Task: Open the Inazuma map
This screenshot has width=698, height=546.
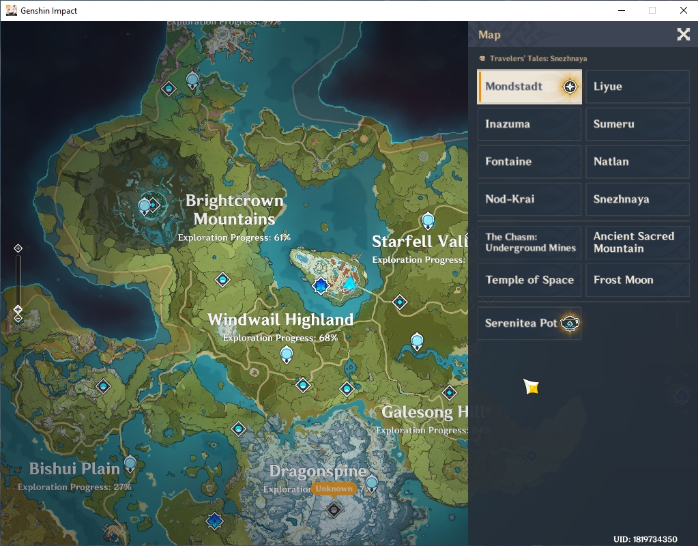Action: pos(529,124)
